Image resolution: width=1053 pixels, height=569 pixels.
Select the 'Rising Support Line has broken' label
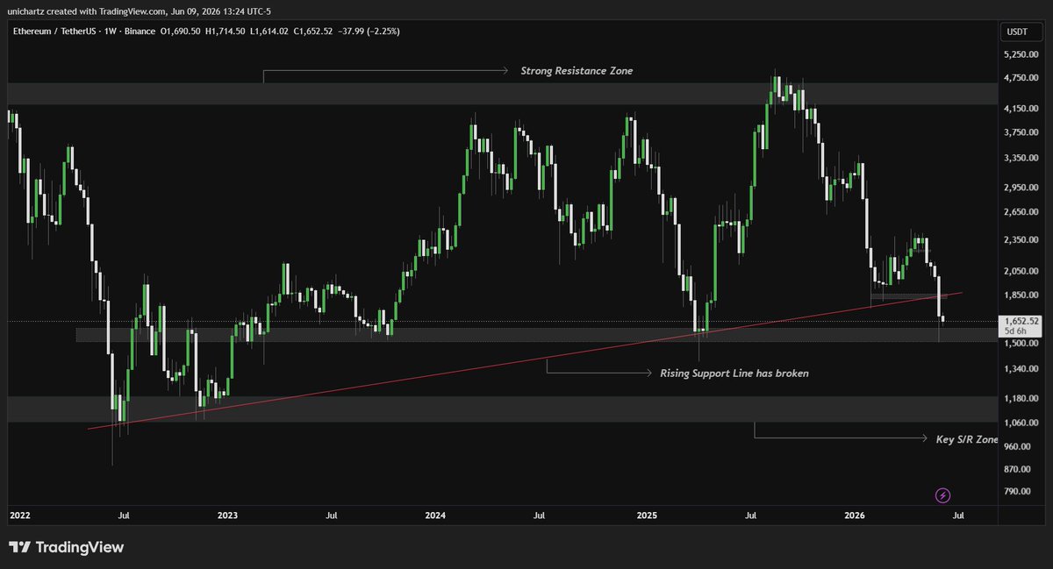tap(734, 373)
